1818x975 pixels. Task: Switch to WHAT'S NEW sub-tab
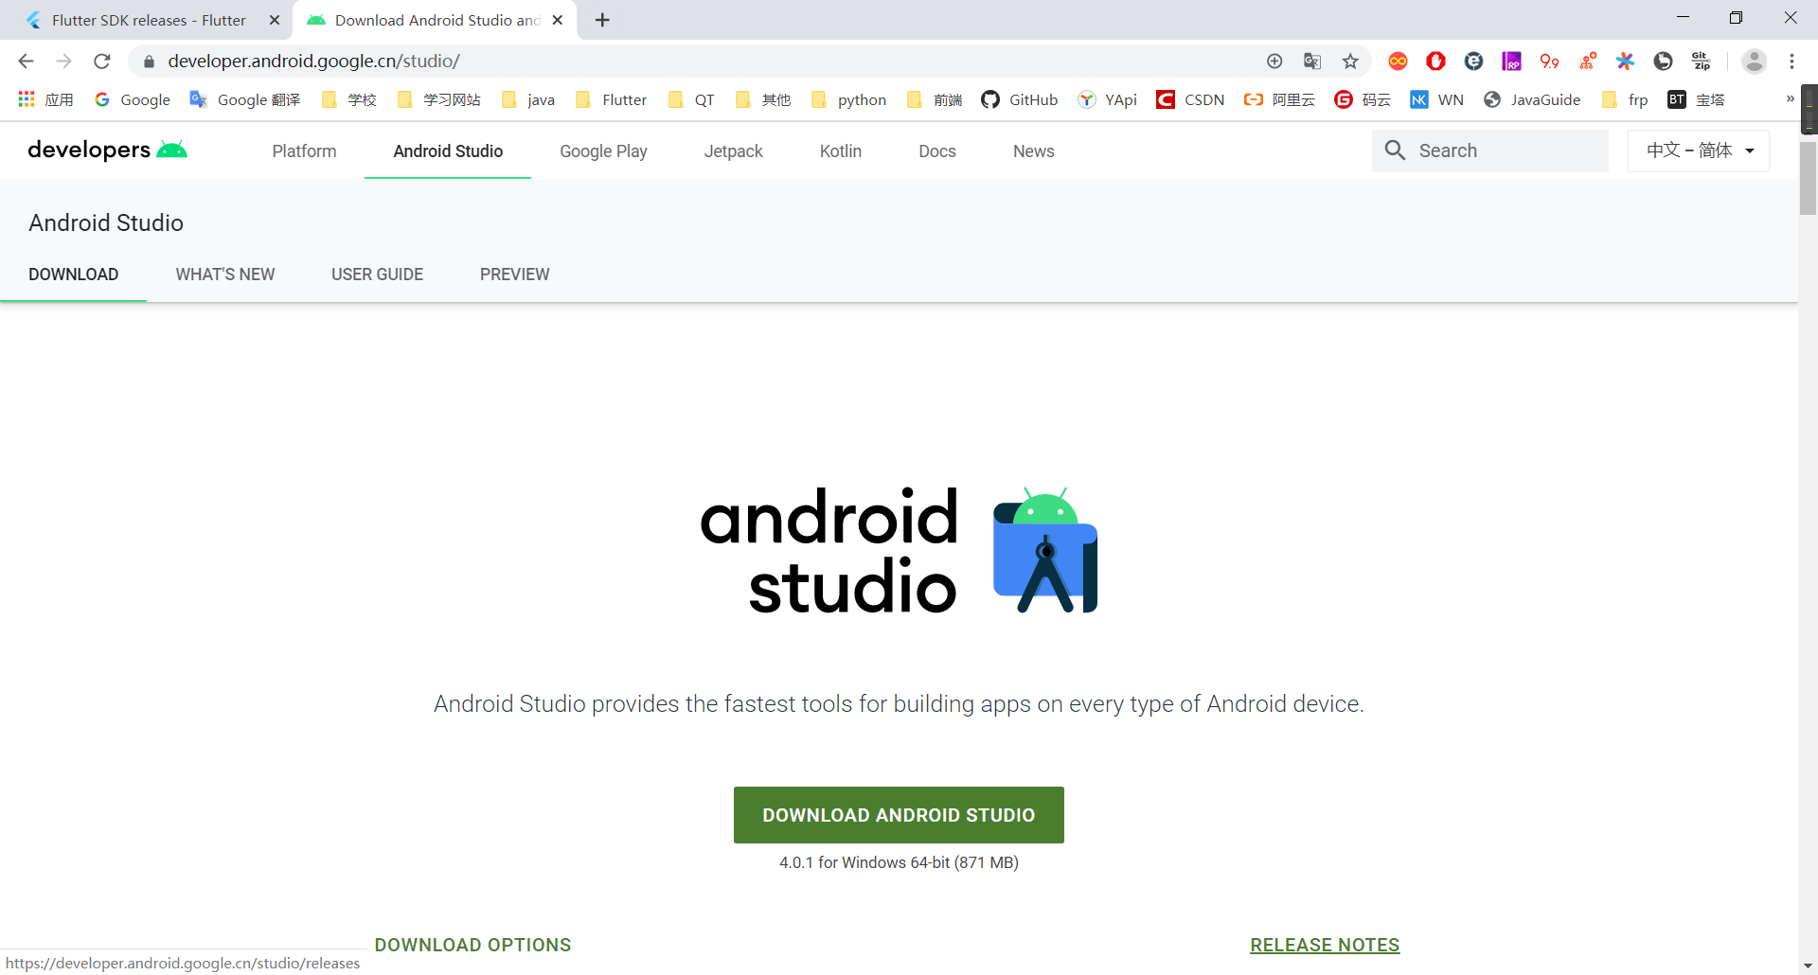point(224,275)
